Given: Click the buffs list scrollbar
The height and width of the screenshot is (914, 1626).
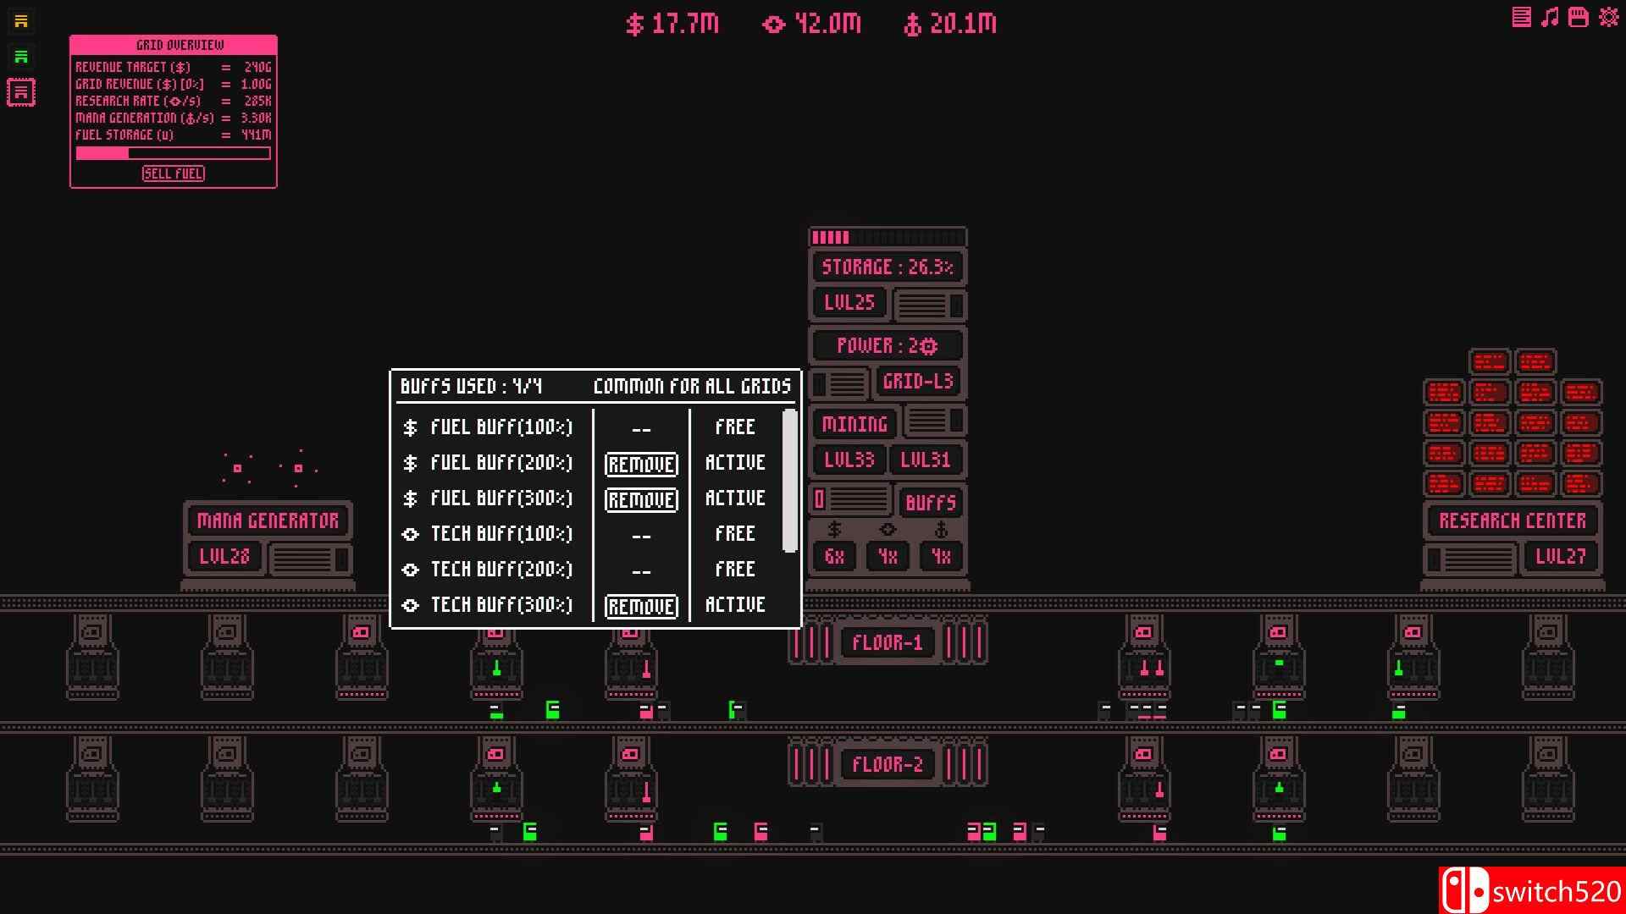Looking at the screenshot, I should coord(789,481).
